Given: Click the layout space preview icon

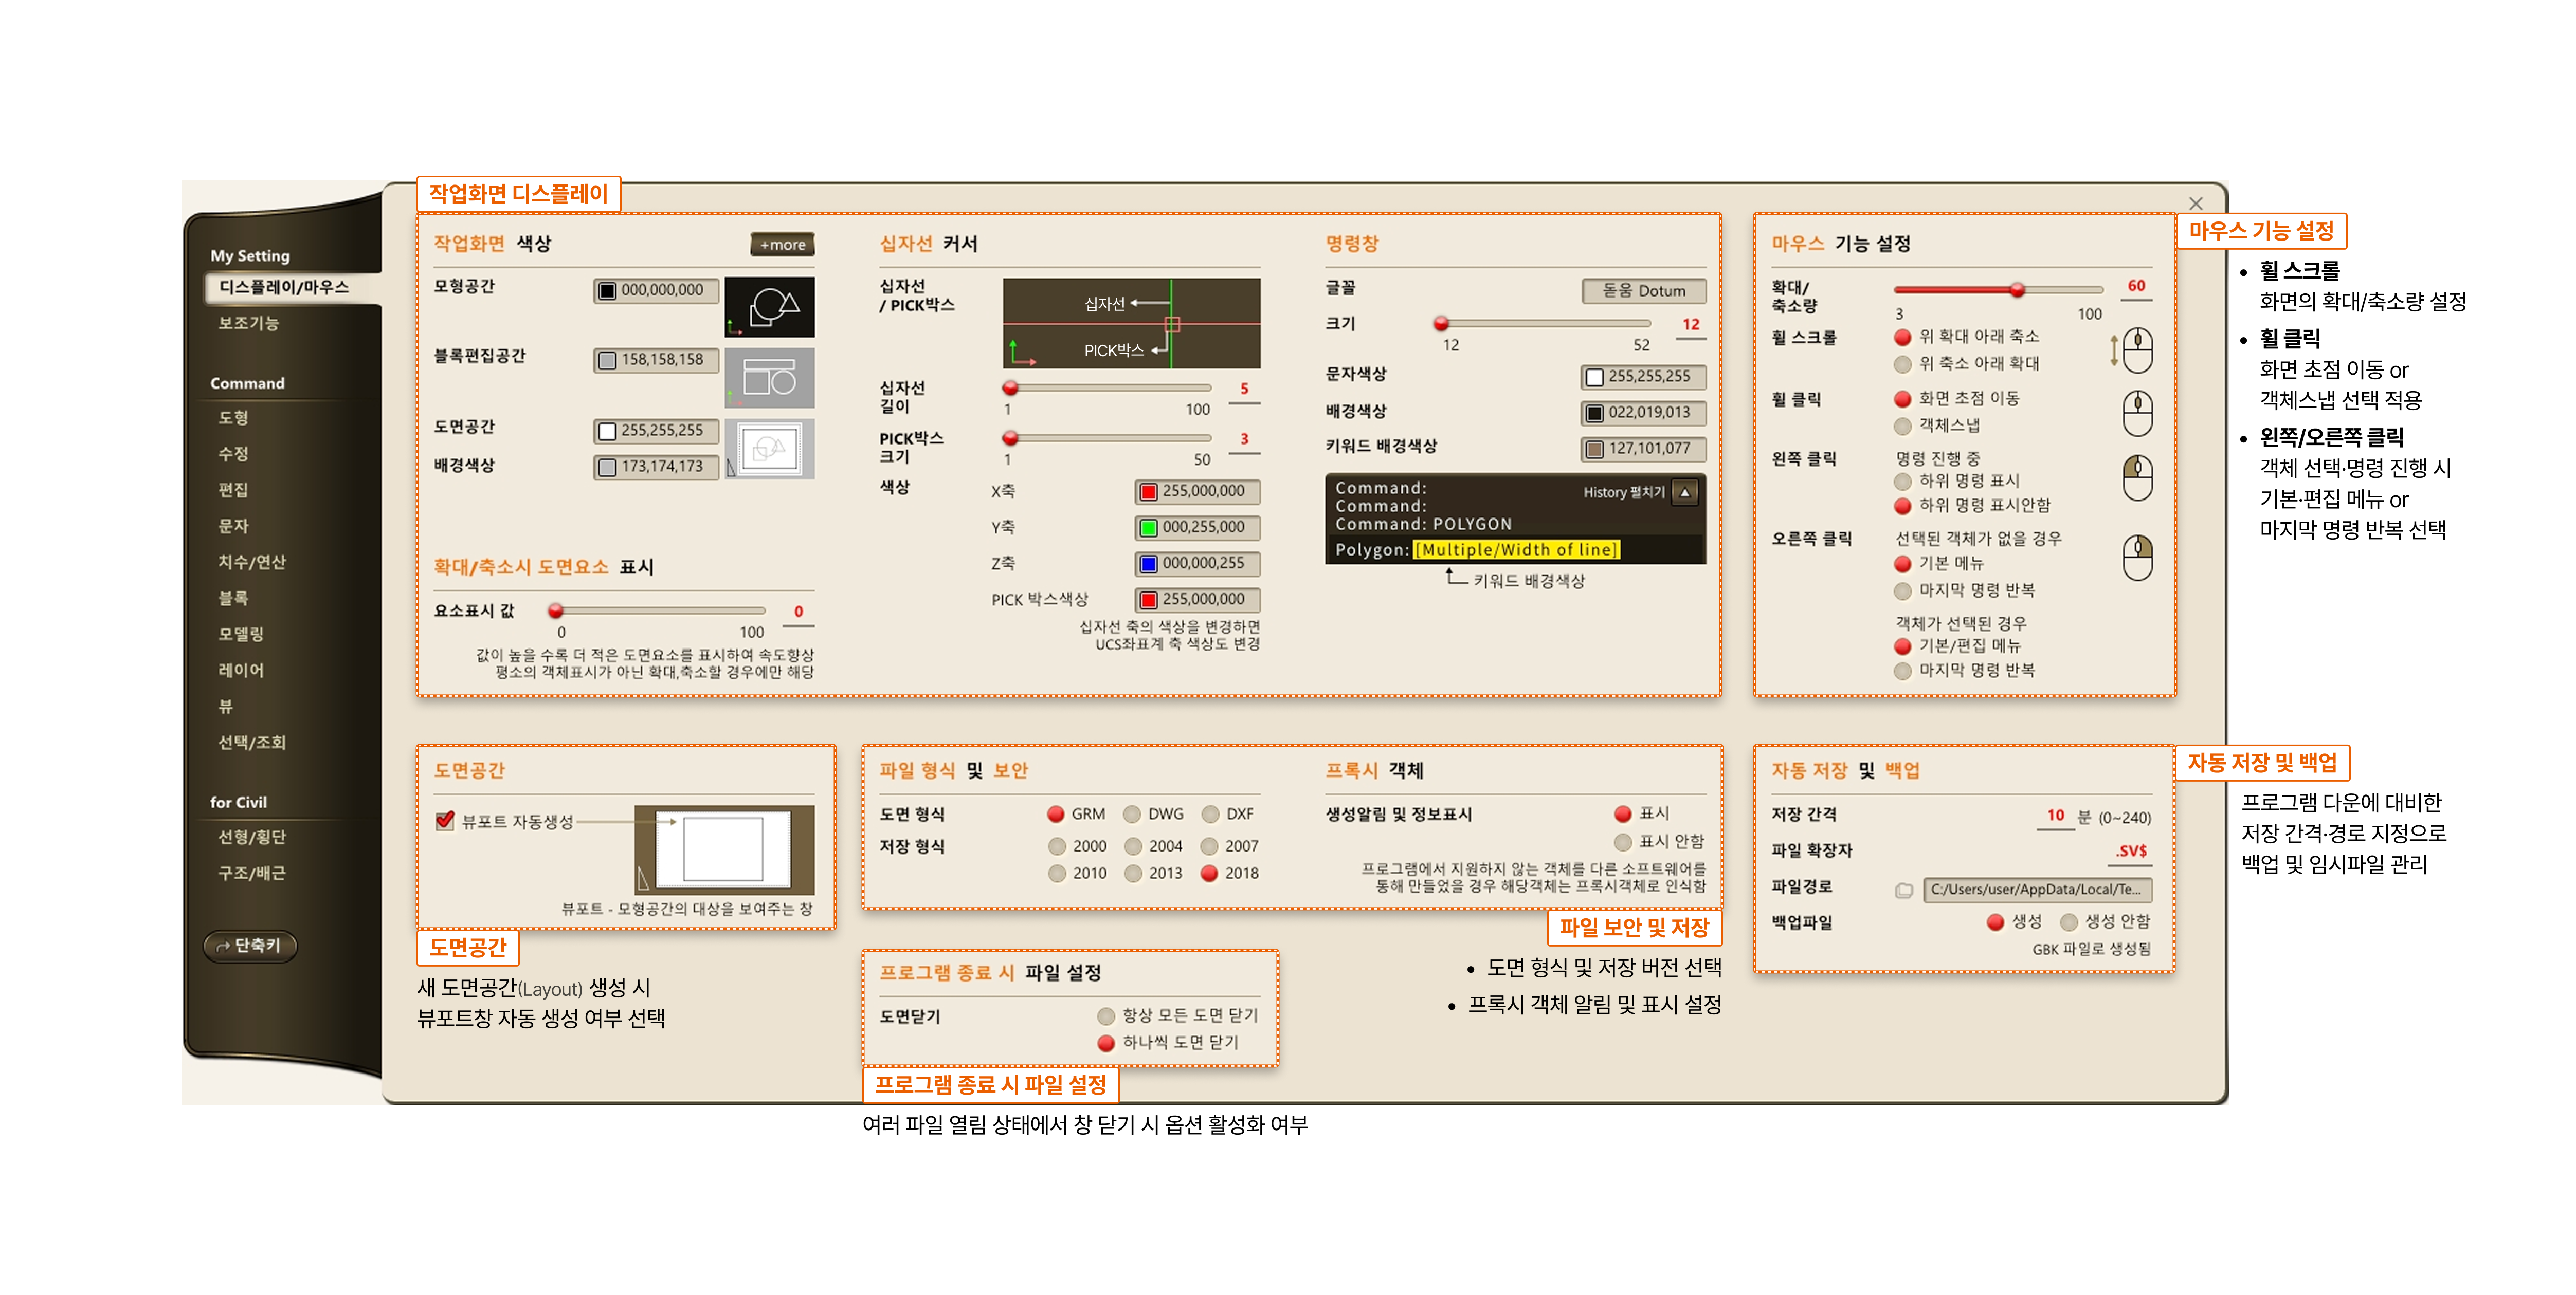Looking at the screenshot, I should click(769, 449).
